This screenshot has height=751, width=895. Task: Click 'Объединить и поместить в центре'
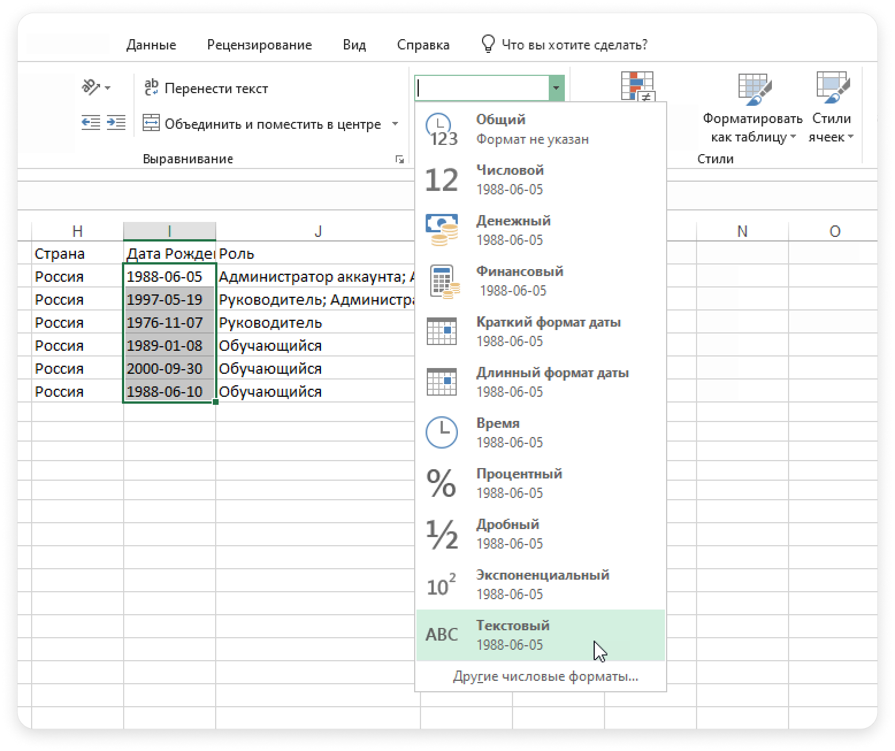click(x=262, y=124)
